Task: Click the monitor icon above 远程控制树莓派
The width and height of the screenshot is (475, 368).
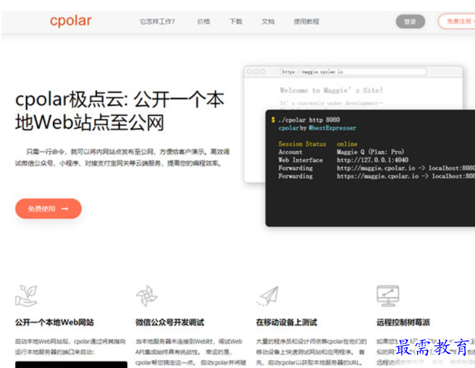Action: pos(388,295)
